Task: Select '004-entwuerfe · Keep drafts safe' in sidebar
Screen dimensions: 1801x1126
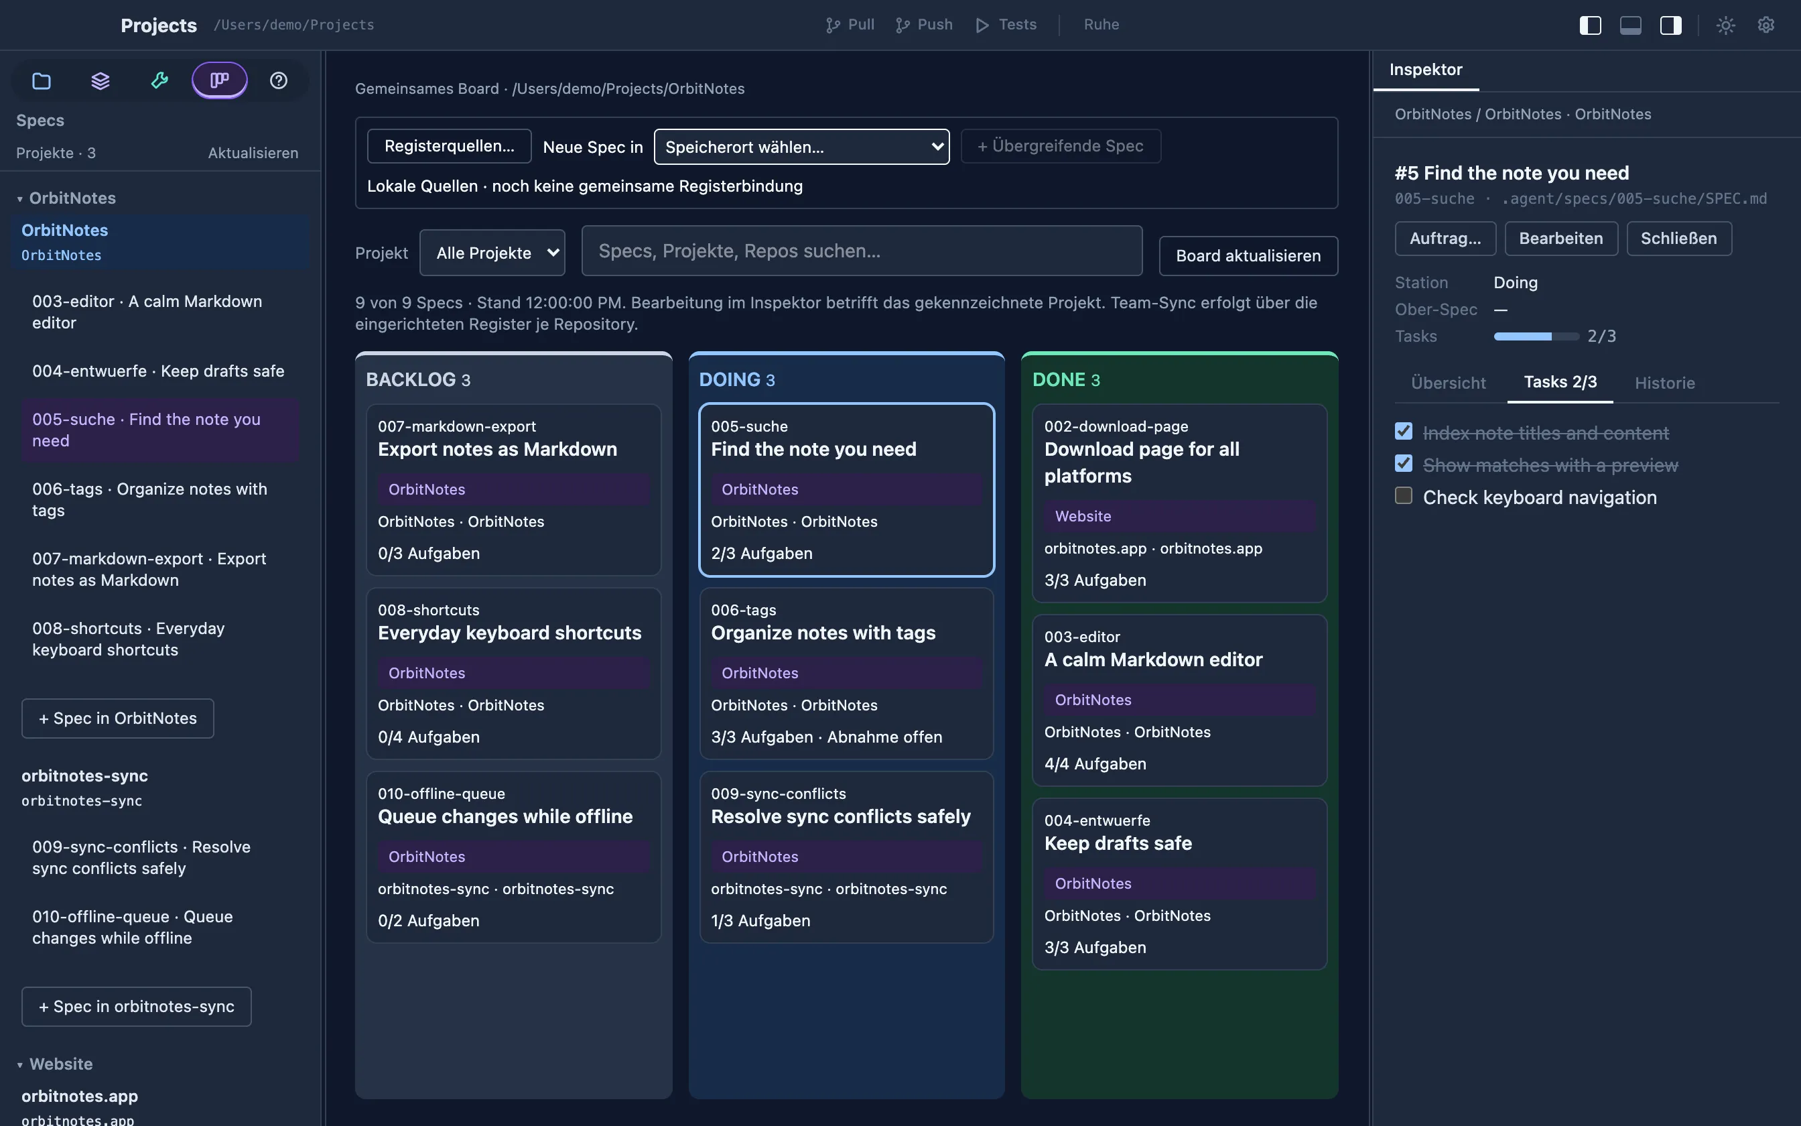Action: 160,371
